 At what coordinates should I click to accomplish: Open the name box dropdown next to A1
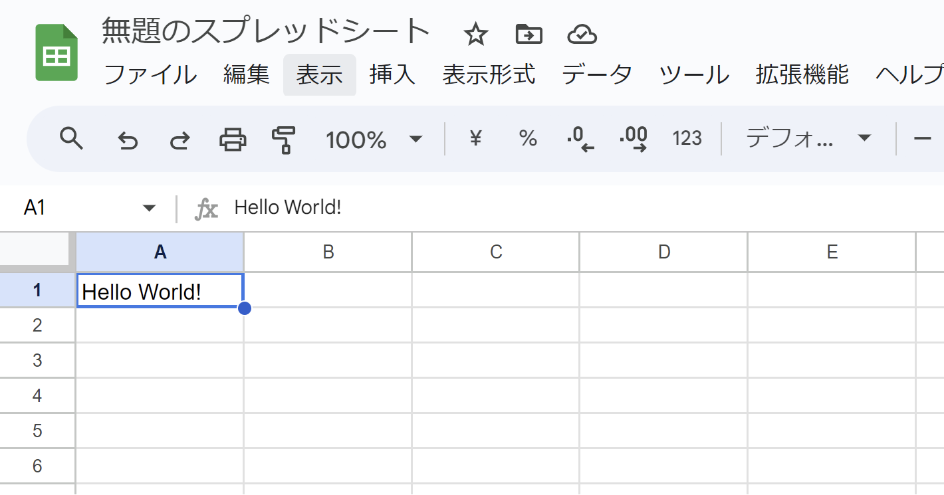148,208
